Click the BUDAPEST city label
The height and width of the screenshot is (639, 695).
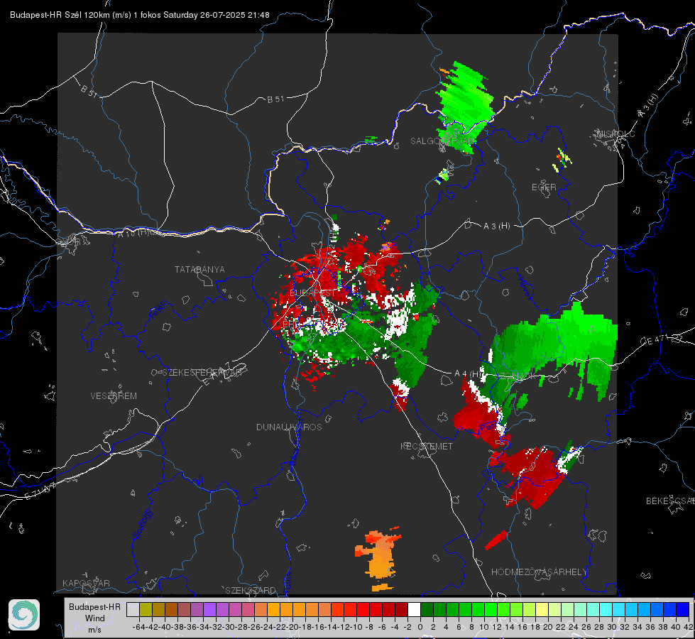[313, 293]
